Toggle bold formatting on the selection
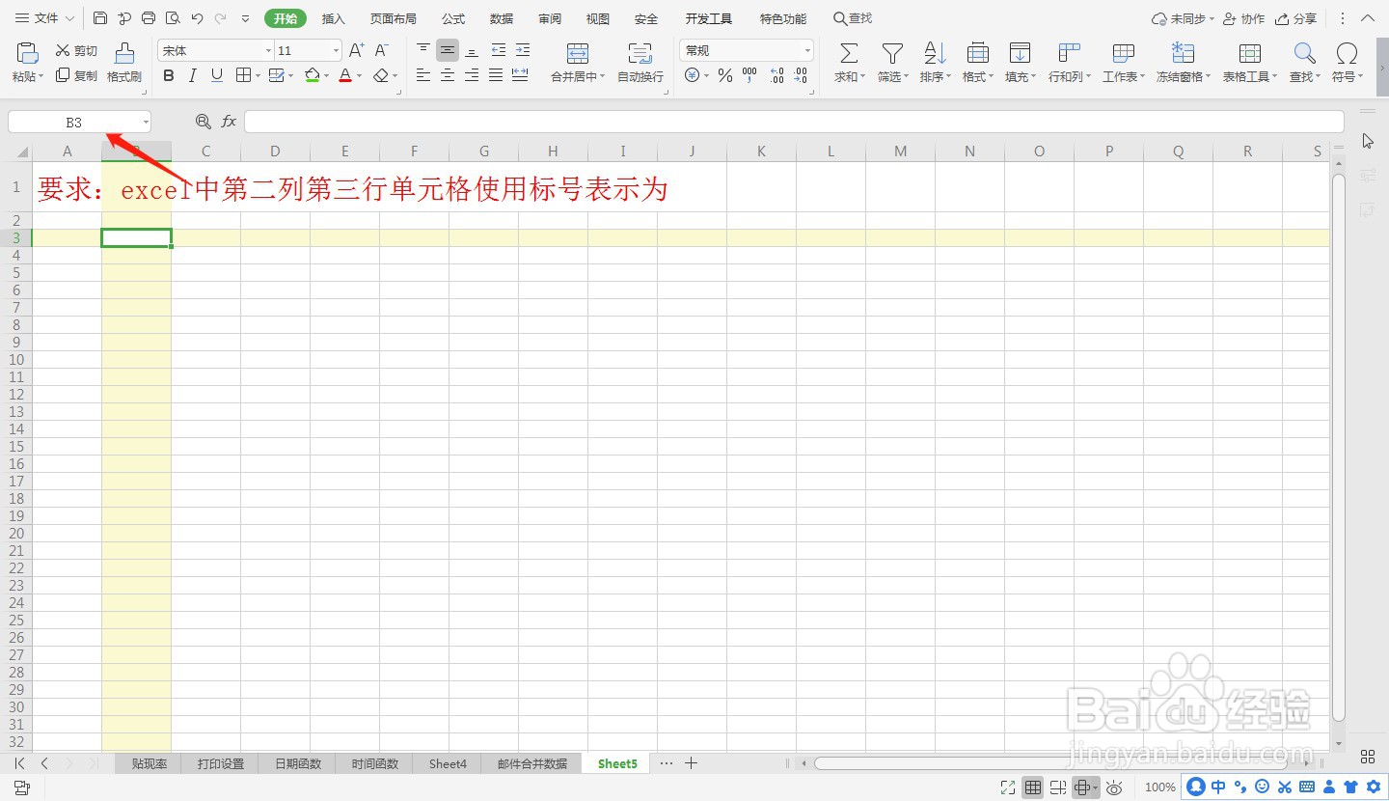 point(169,75)
